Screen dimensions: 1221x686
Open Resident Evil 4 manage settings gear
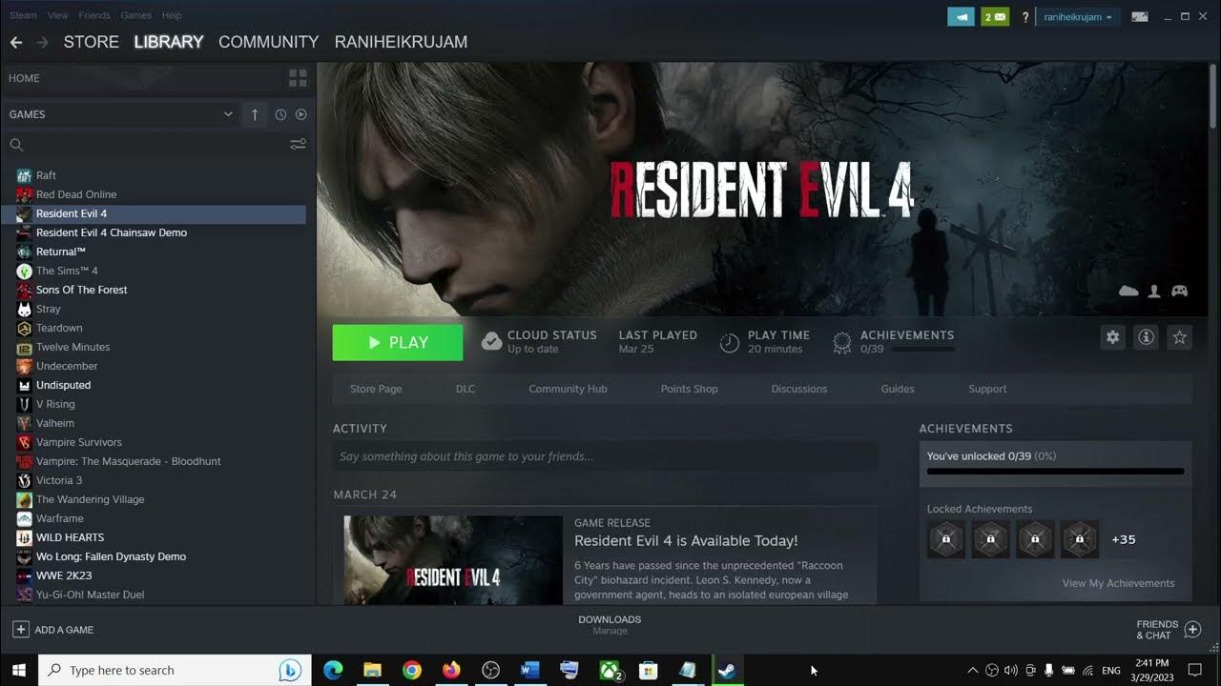(1112, 337)
